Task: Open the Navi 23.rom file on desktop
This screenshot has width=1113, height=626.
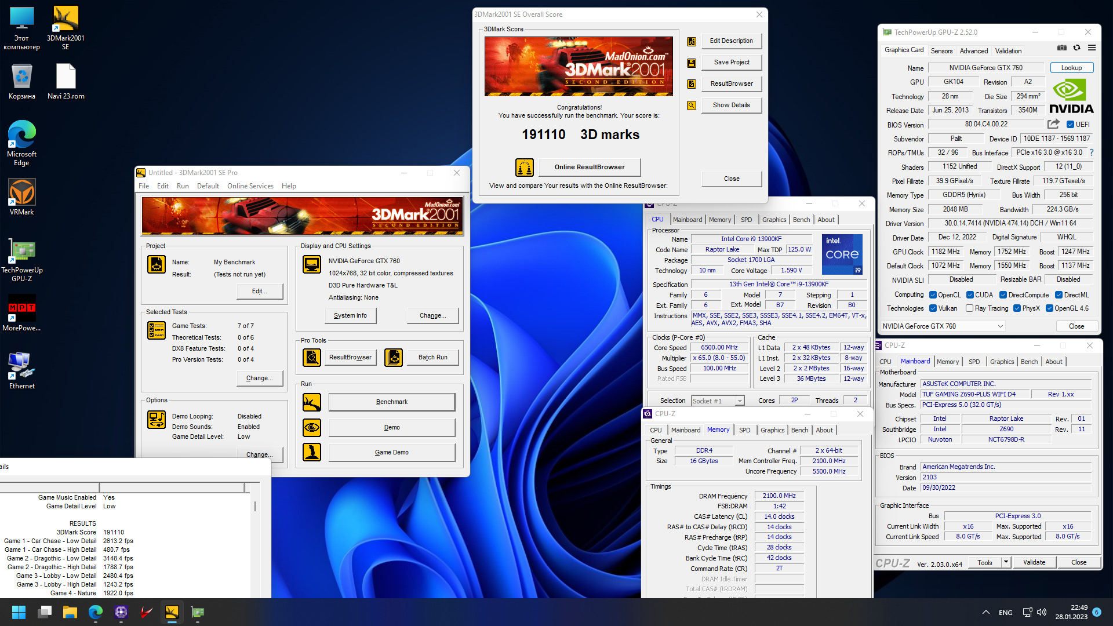Action: 66,82
